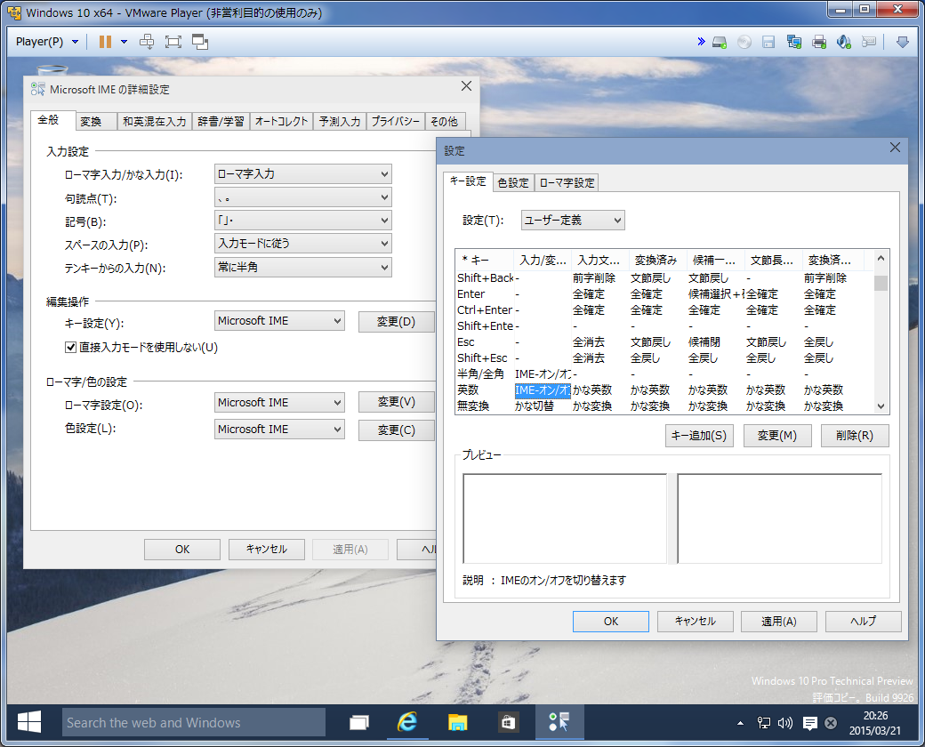925x747 pixels.
Task: Click the floppy drive device icon
Action: point(768,42)
